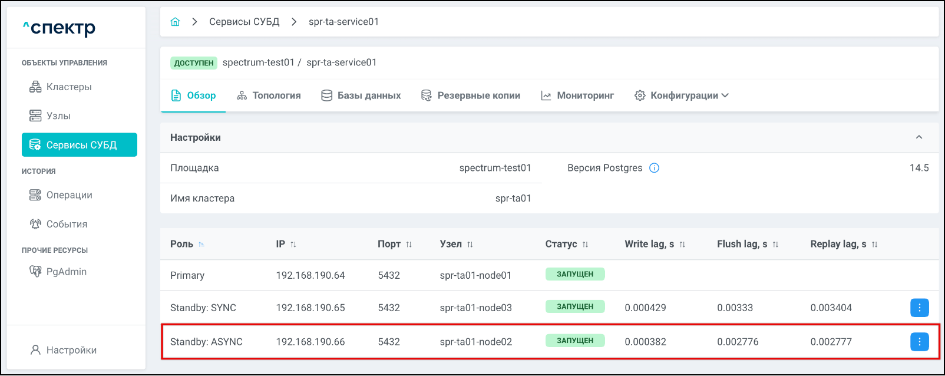
Task: Open actions menu for Standby: ASYNC row
Action: pyautogui.click(x=919, y=342)
